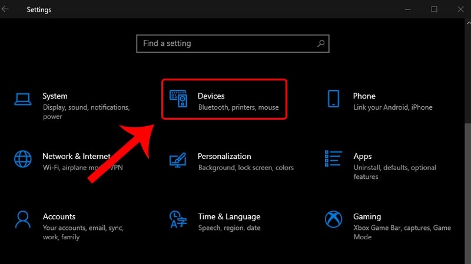
Task: Click 'Speech, region, date' description
Action: point(229,228)
